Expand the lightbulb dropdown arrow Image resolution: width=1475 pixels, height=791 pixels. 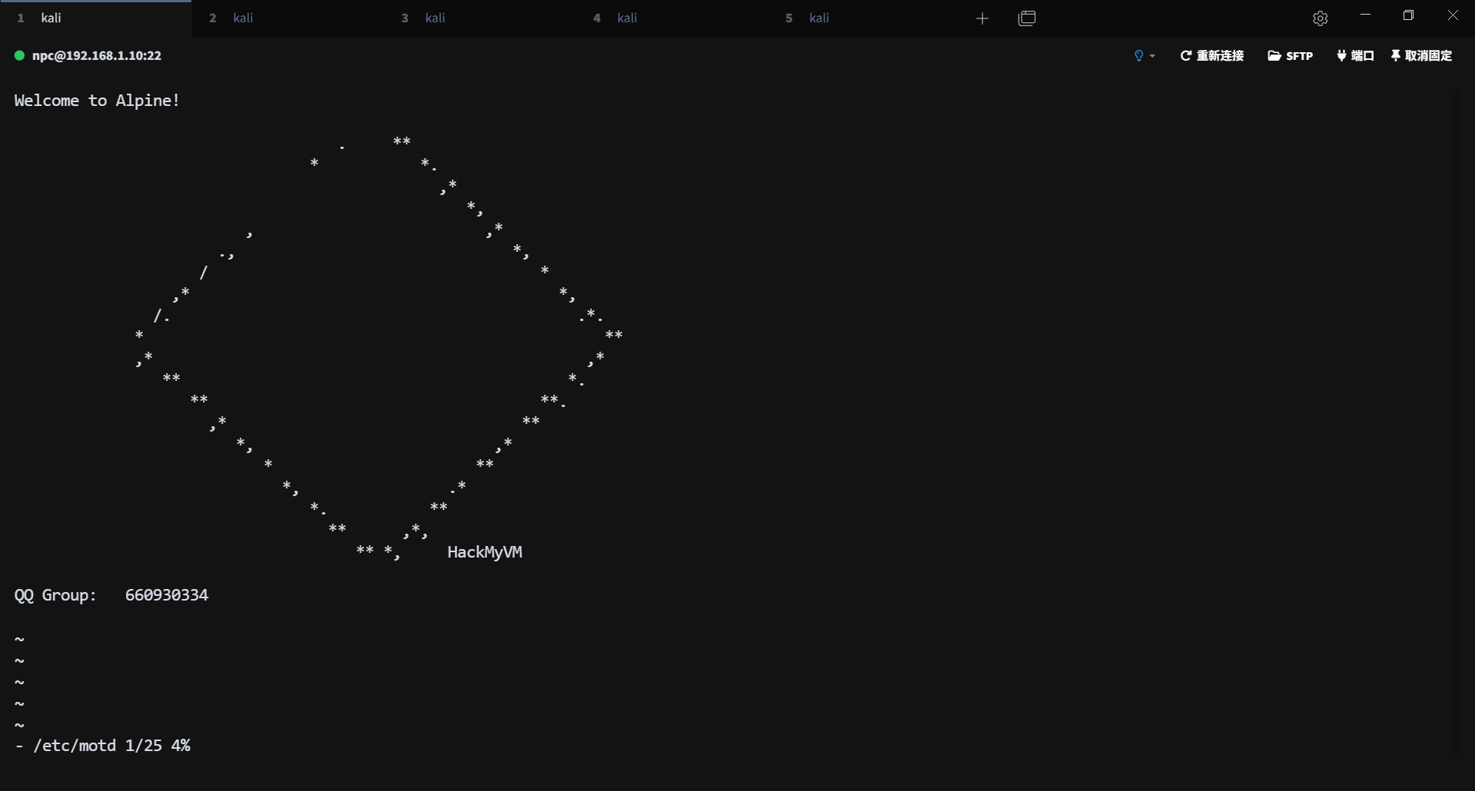click(1152, 56)
